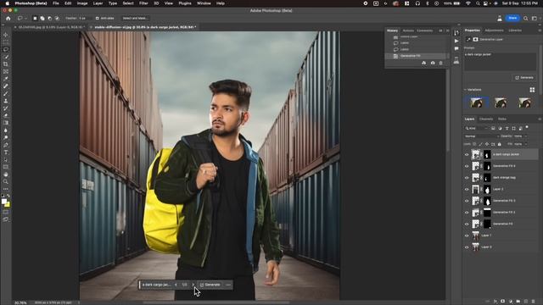The width and height of the screenshot is (543, 305).
Task: Toggle visibility of Layer 1
Action: tap(467, 236)
